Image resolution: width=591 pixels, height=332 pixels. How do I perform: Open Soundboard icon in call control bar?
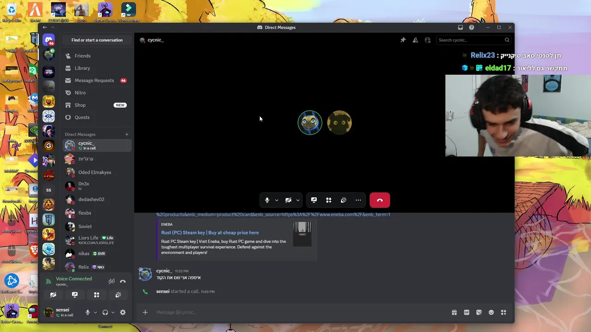tap(344, 200)
